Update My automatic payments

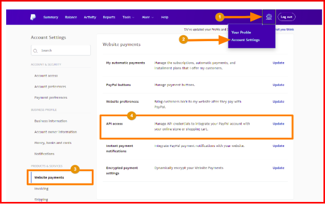point(279,63)
